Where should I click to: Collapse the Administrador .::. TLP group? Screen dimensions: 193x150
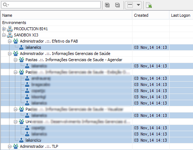9,146
